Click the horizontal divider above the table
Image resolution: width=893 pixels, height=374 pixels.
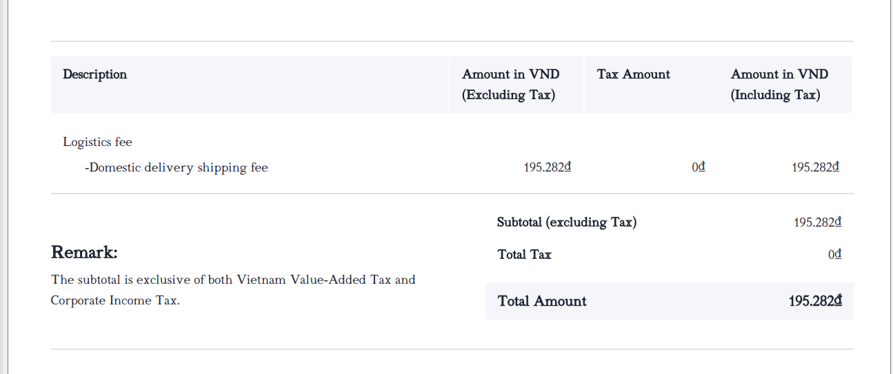(452, 41)
